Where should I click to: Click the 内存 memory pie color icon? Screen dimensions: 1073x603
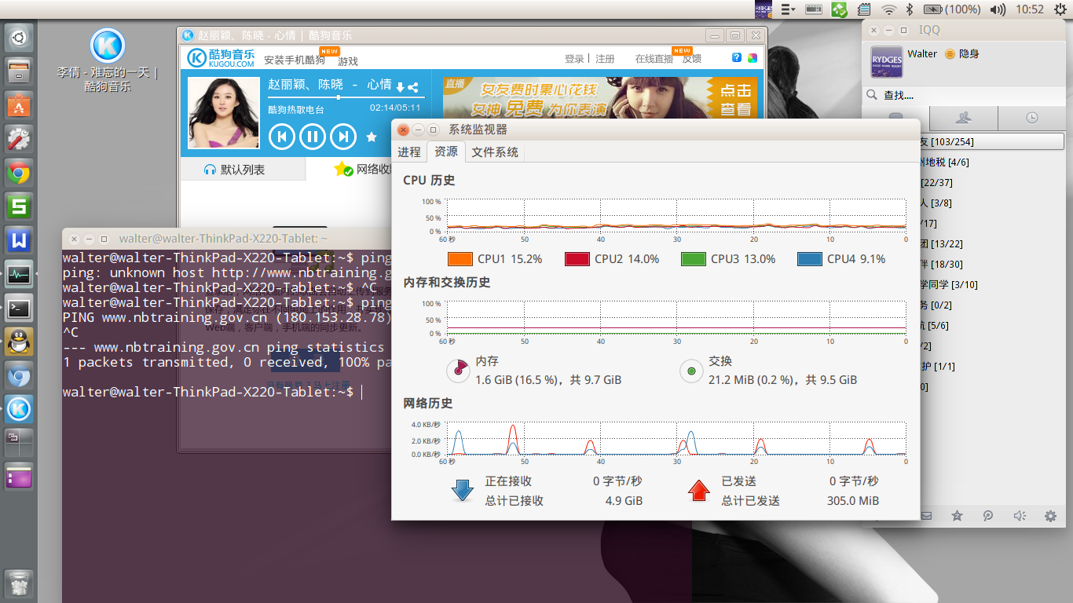tap(456, 371)
